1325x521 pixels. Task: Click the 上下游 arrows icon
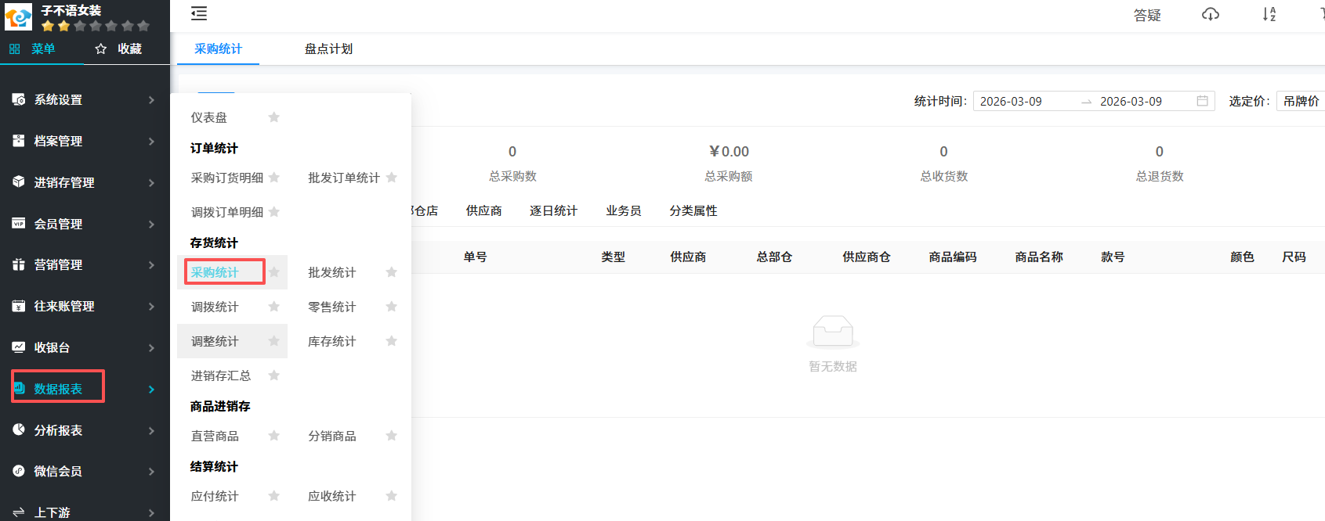[x=19, y=512]
